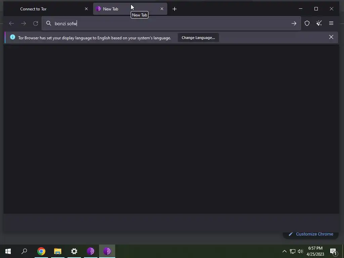Open File Explorer from the taskbar
The image size is (344, 258).
tap(58, 251)
